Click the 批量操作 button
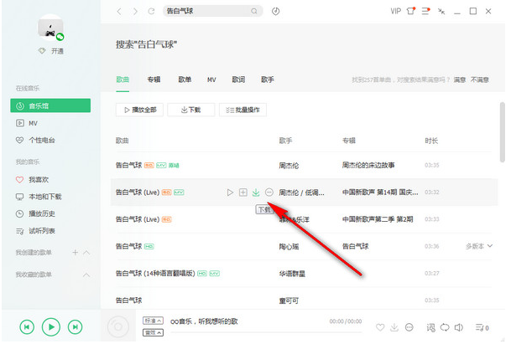Image resolution: width=516 pixels, height=344 pixels. 242,110
